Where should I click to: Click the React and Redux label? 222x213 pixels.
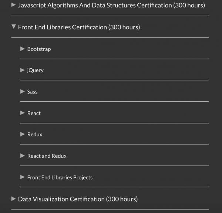(x=47, y=156)
